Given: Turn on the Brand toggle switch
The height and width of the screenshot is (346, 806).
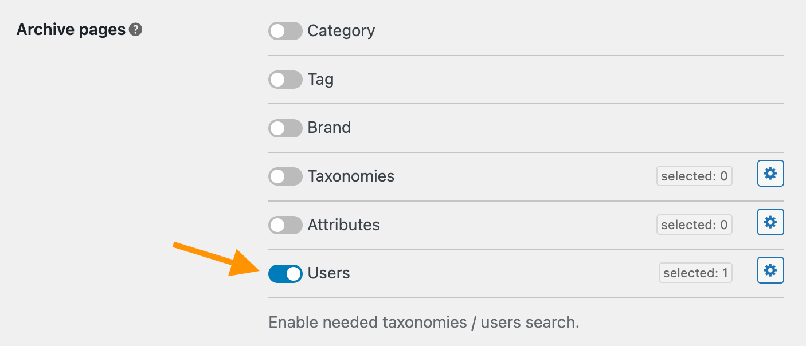Looking at the screenshot, I should click(285, 128).
